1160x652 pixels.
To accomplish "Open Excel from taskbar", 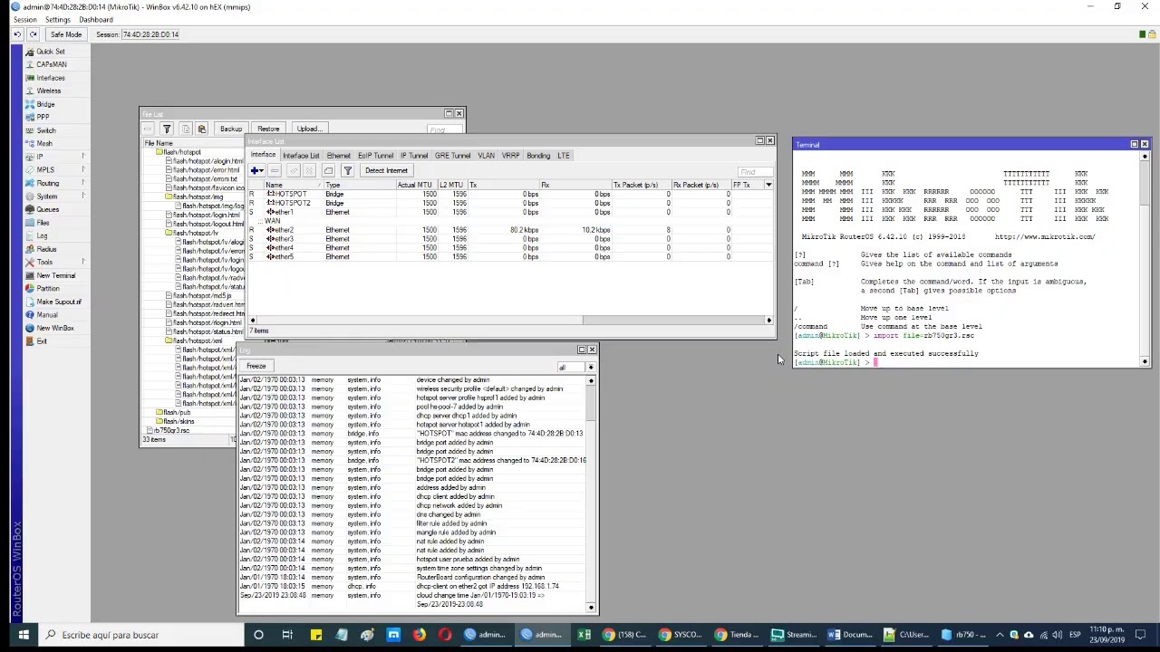I will 584,635.
